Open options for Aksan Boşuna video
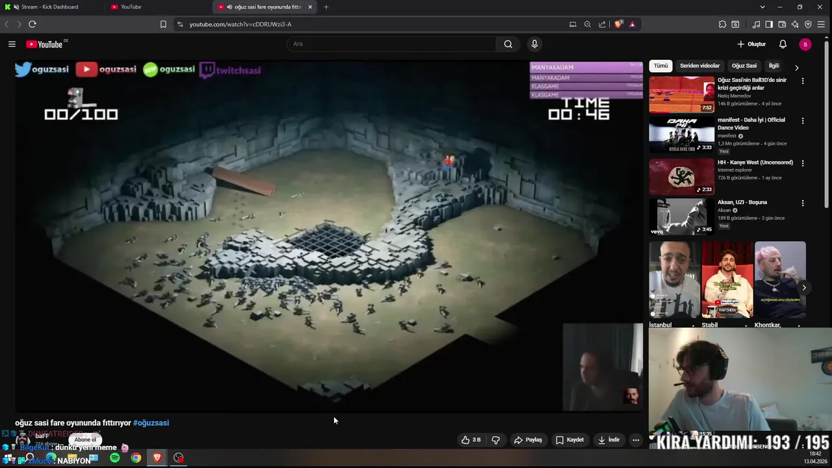This screenshot has height=468, width=832. pyautogui.click(x=803, y=203)
